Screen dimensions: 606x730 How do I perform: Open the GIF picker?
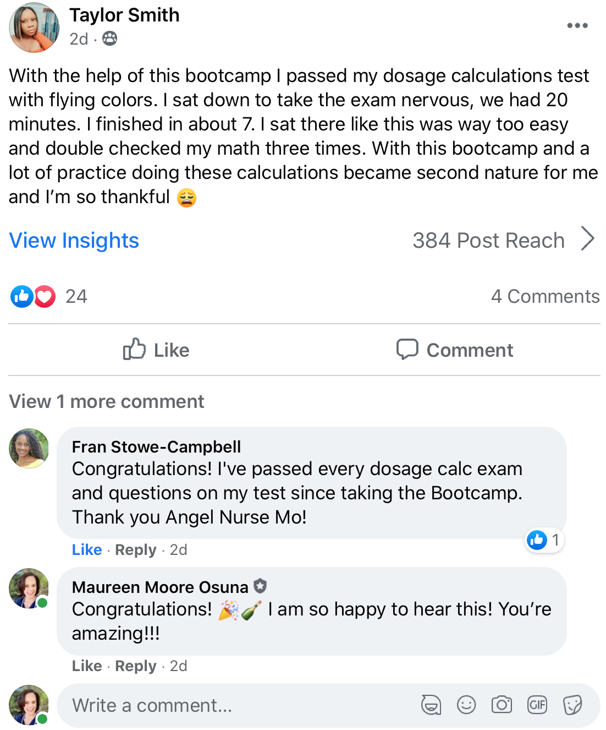coord(537,705)
